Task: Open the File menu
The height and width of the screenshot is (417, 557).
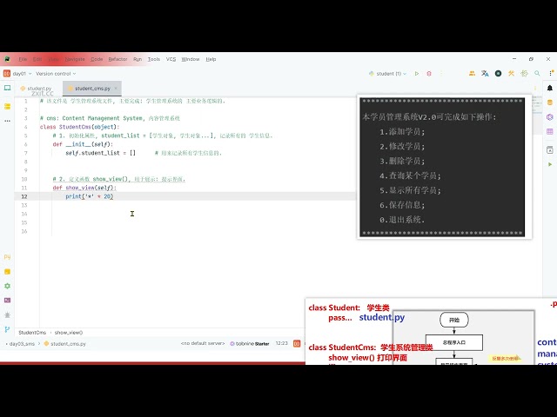Action: coord(23,59)
